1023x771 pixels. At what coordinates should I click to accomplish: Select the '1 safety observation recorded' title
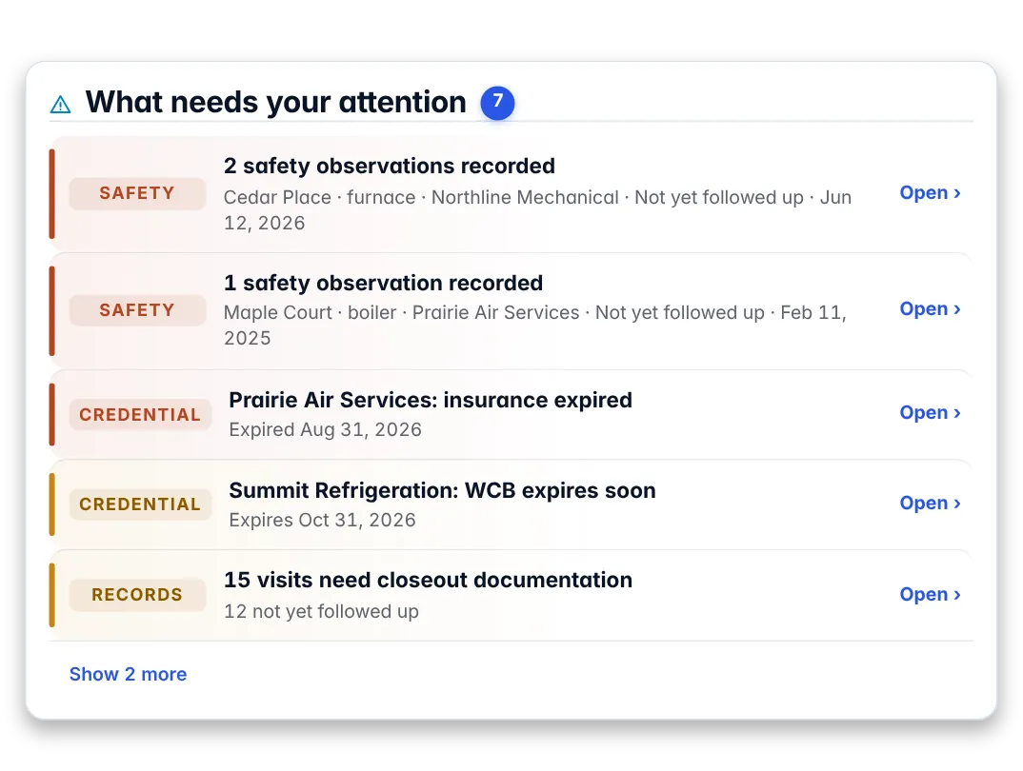(x=383, y=283)
